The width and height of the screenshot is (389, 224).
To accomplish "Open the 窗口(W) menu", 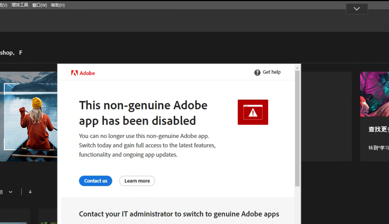I will 39,5.
